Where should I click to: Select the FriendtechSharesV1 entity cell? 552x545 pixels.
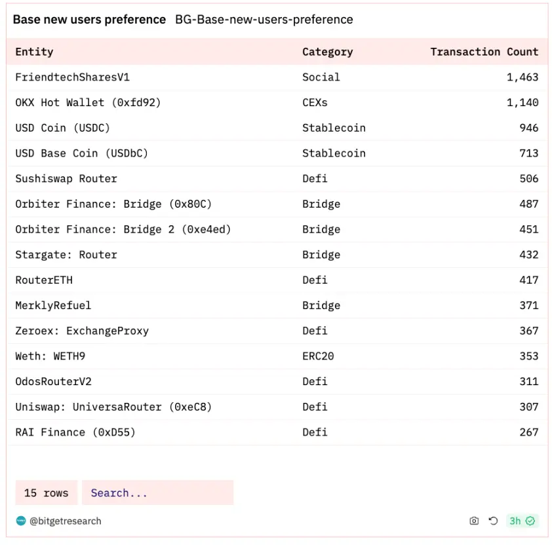72,77
